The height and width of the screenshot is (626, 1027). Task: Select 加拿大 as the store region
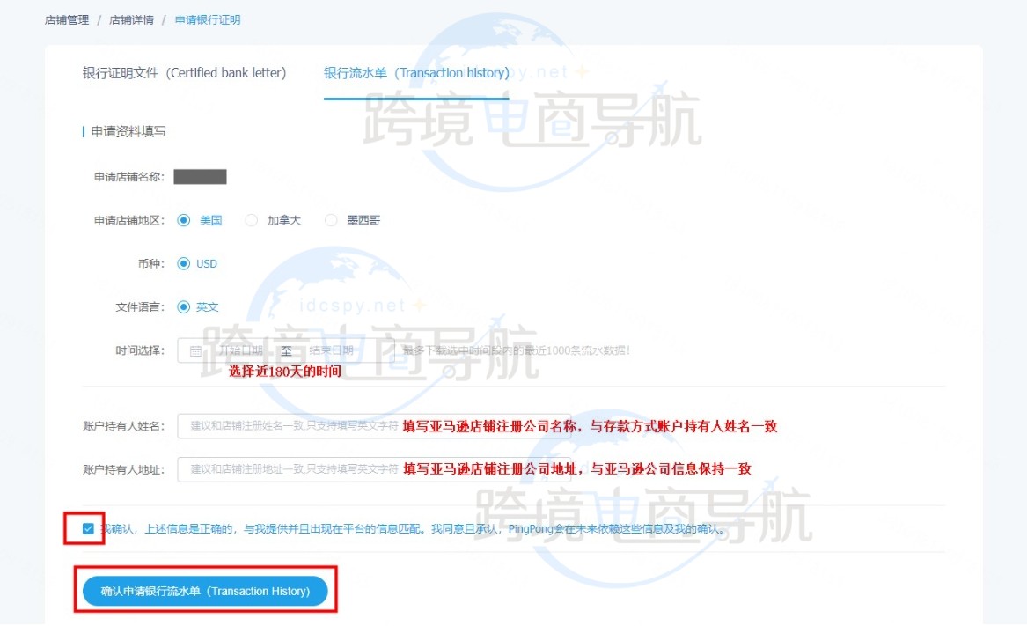point(252,220)
